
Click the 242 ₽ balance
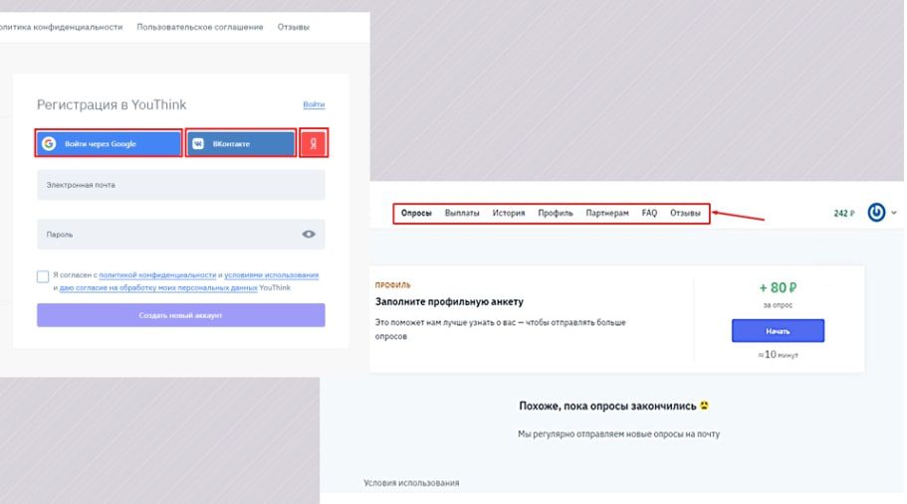click(844, 213)
